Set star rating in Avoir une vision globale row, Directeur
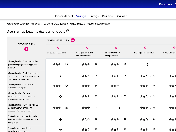176x132 pixels. tap(57, 64)
